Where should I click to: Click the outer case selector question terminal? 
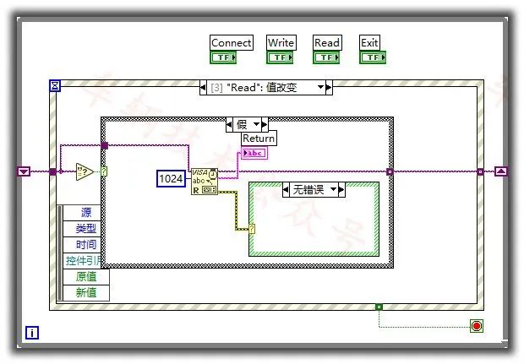point(104,171)
